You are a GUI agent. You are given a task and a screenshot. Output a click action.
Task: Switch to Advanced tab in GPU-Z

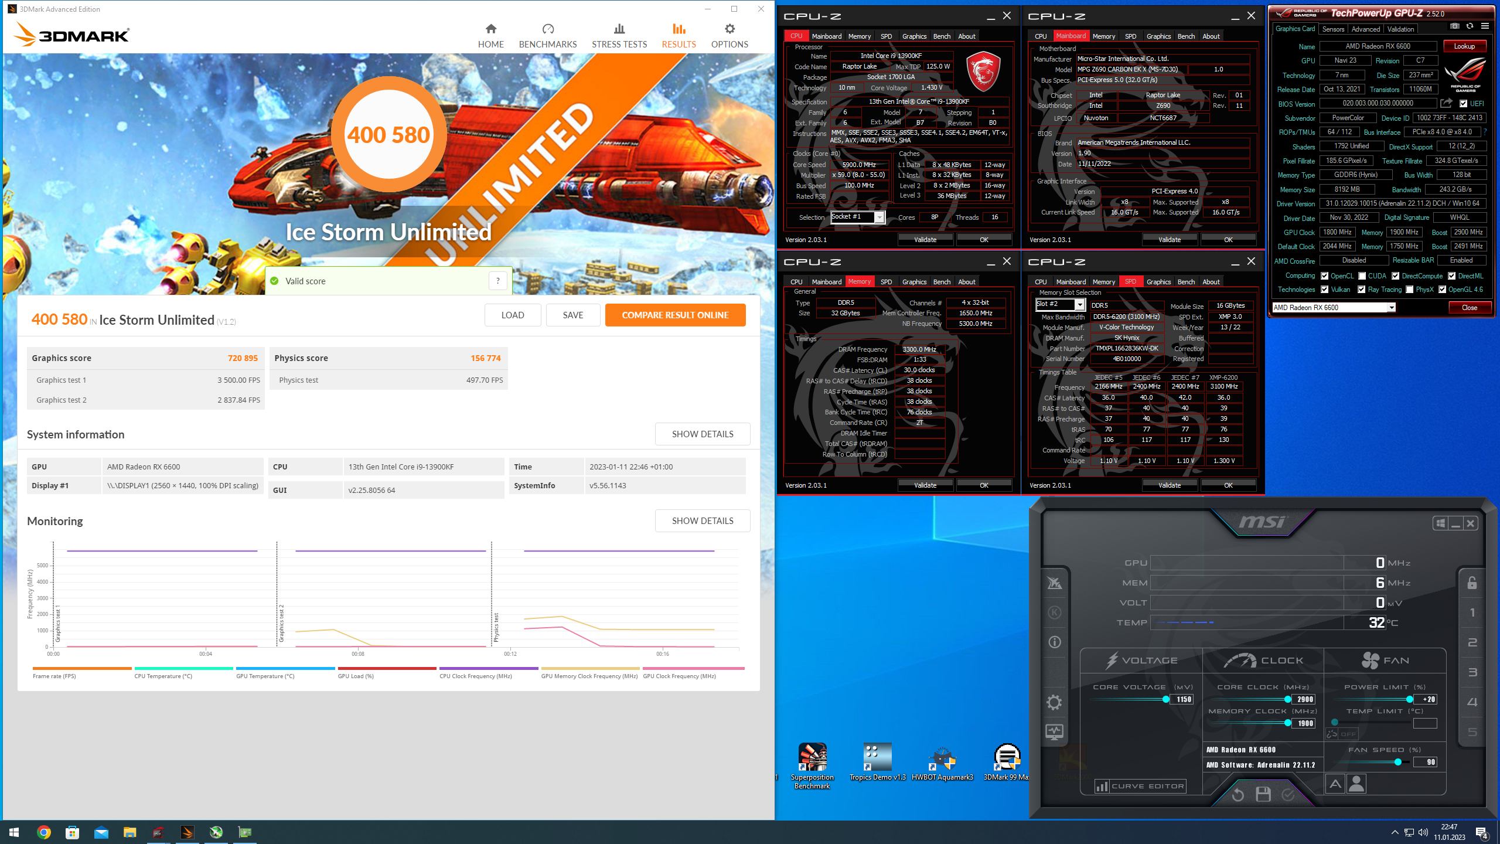point(1366,29)
